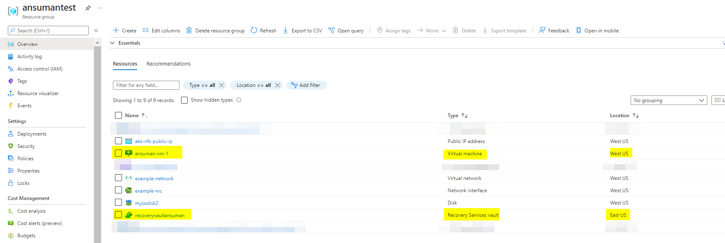This screenshot has width=725, height=243.
Task: Switch to the Recommendations tab
Action: (x=168, y=64)
